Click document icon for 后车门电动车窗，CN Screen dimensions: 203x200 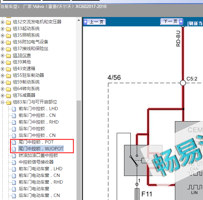point(14,196)
